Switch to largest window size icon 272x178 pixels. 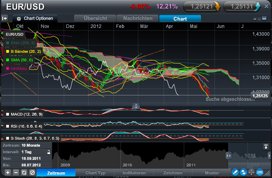coord(264,18)
